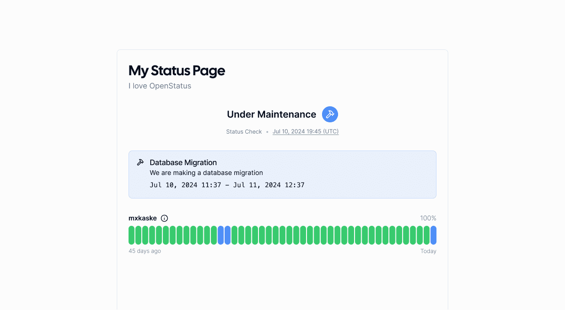Click the 100% uptime percentage label
565x310 pixels.
click(x=428, y=218)
